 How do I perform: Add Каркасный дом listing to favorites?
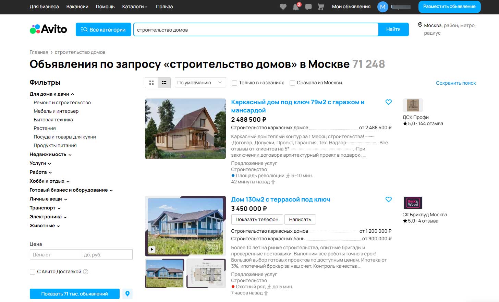point(388,102)
